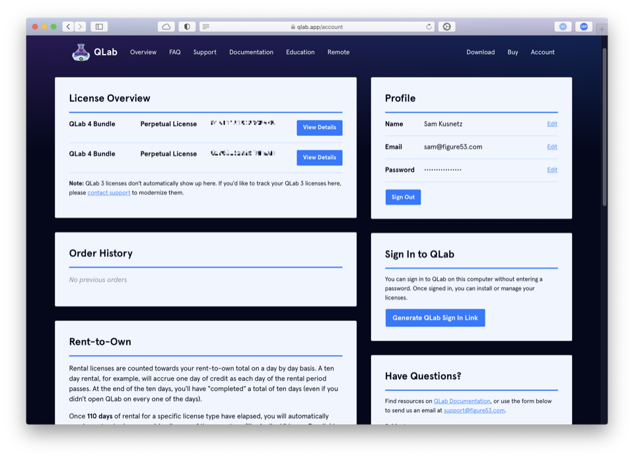Click the QLab logo icon
Viewport: 634px width, 459px height.
point(81,52)
